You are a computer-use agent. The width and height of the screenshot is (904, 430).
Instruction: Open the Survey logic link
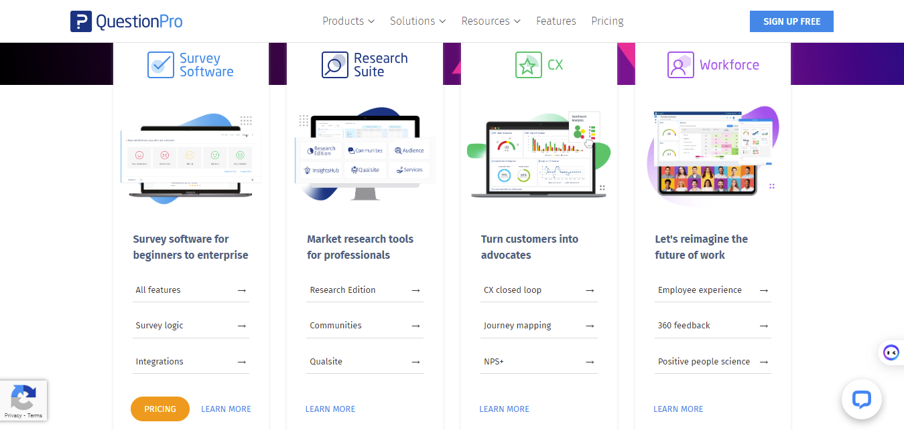click(159, 326)
